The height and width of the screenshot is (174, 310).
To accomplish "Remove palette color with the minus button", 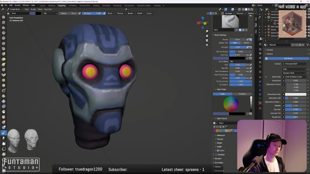I will [x=217, y=127].
